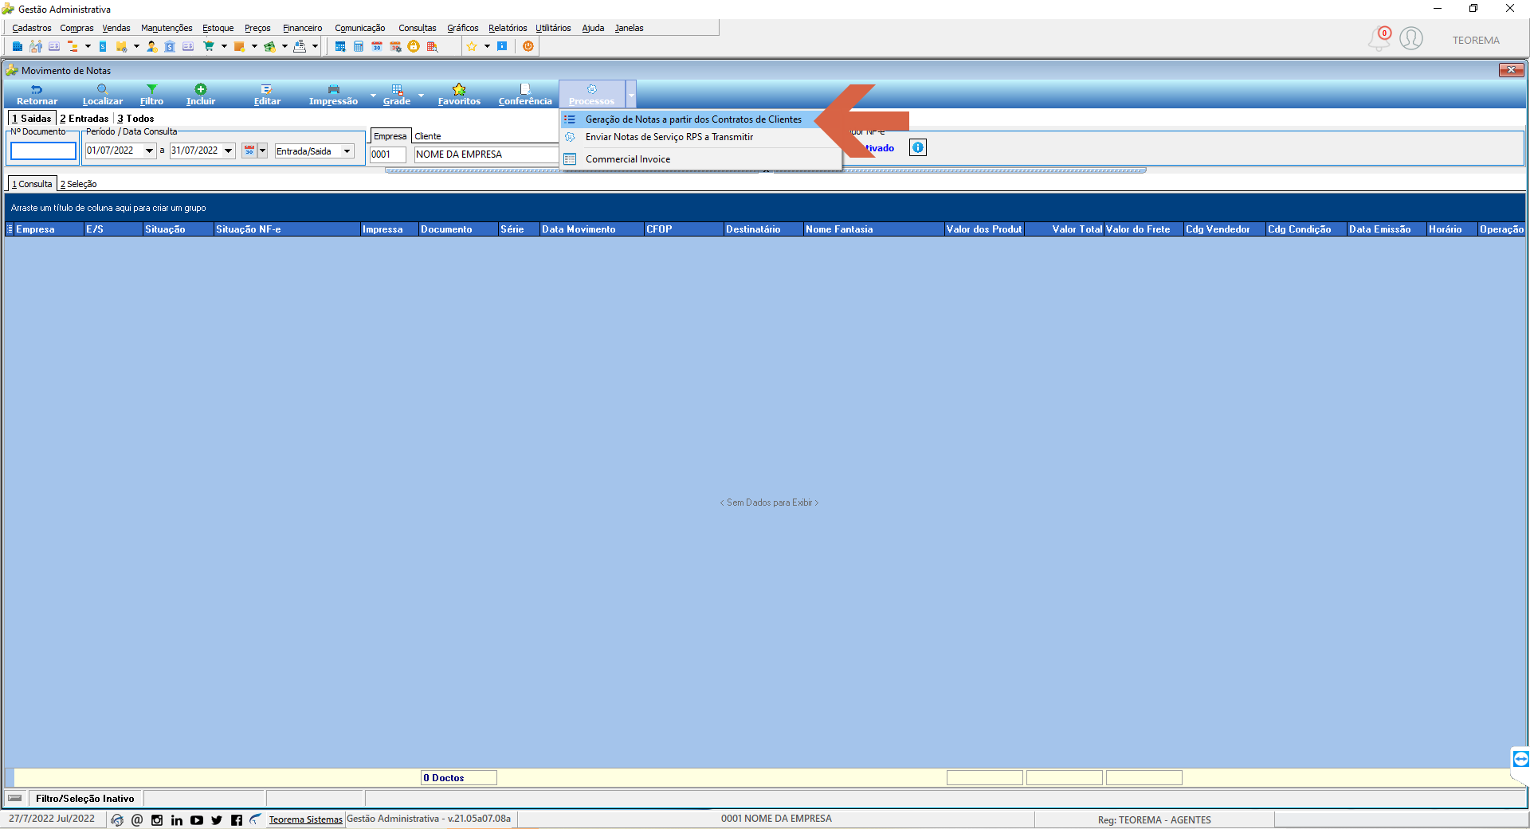Open the Teorema Sistemas link
This screenshot has height=829, width=1530.
pos(305,819)
